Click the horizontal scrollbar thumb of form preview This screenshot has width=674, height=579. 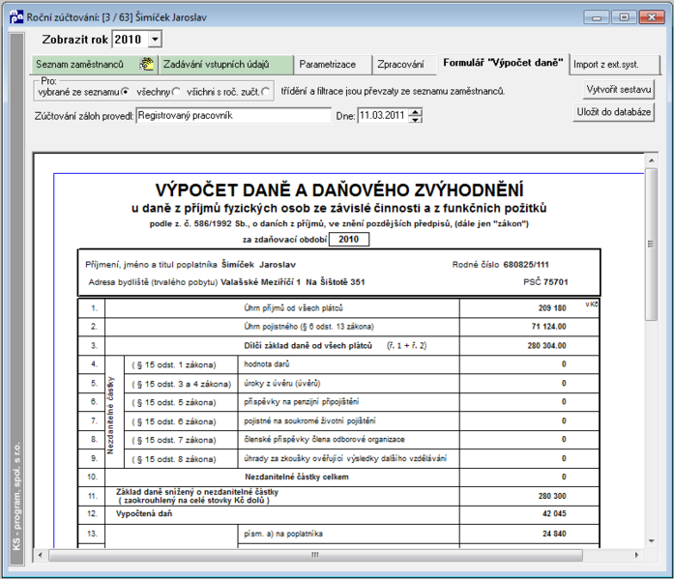(x=315, y=555)
